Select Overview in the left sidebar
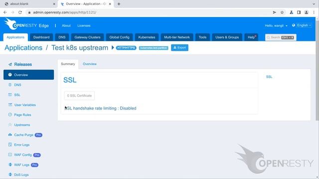Viewport: 319px width, 179px height. 29,75
